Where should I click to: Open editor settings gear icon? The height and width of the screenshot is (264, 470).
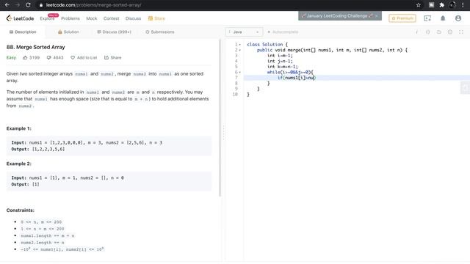click(450, 32)
